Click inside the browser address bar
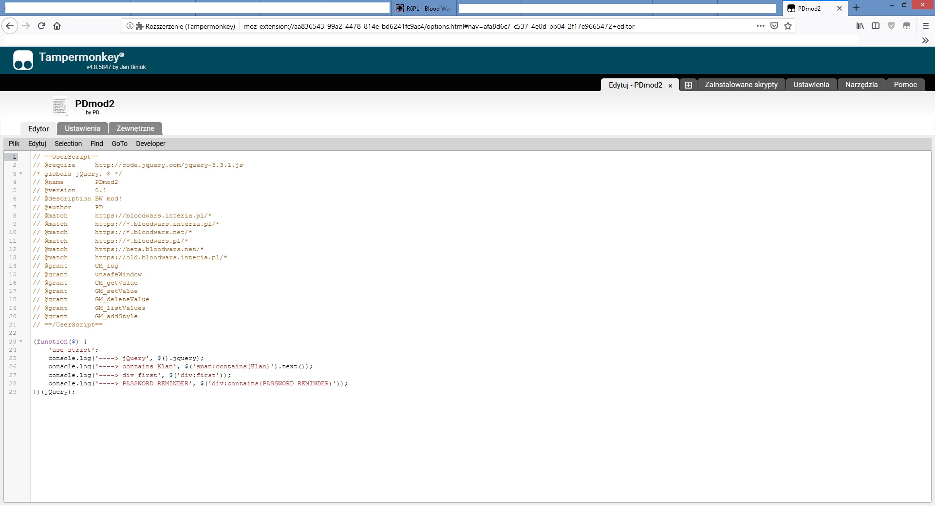The height and width of the screenshot is (506, 935). 487,26
